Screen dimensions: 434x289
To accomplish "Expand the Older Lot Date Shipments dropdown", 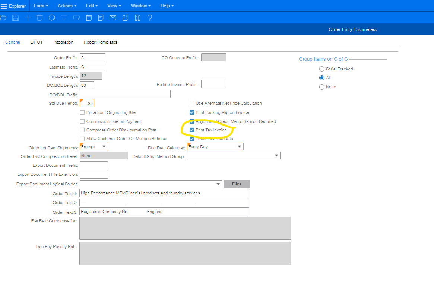I will (x=104, y=147).
